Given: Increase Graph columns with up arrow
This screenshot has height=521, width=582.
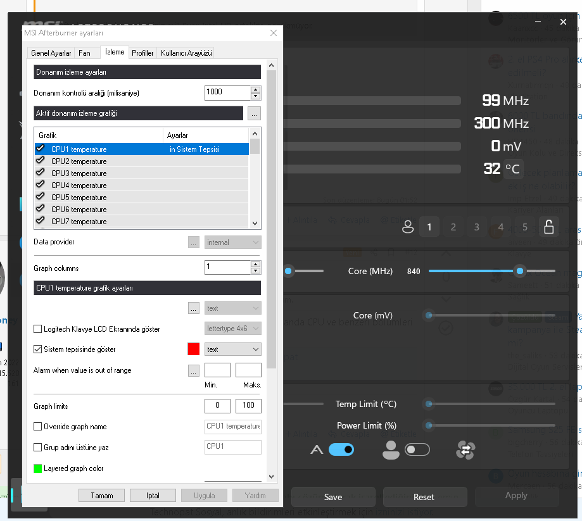Looking at the screenshot, I should [x=255, y=264].
